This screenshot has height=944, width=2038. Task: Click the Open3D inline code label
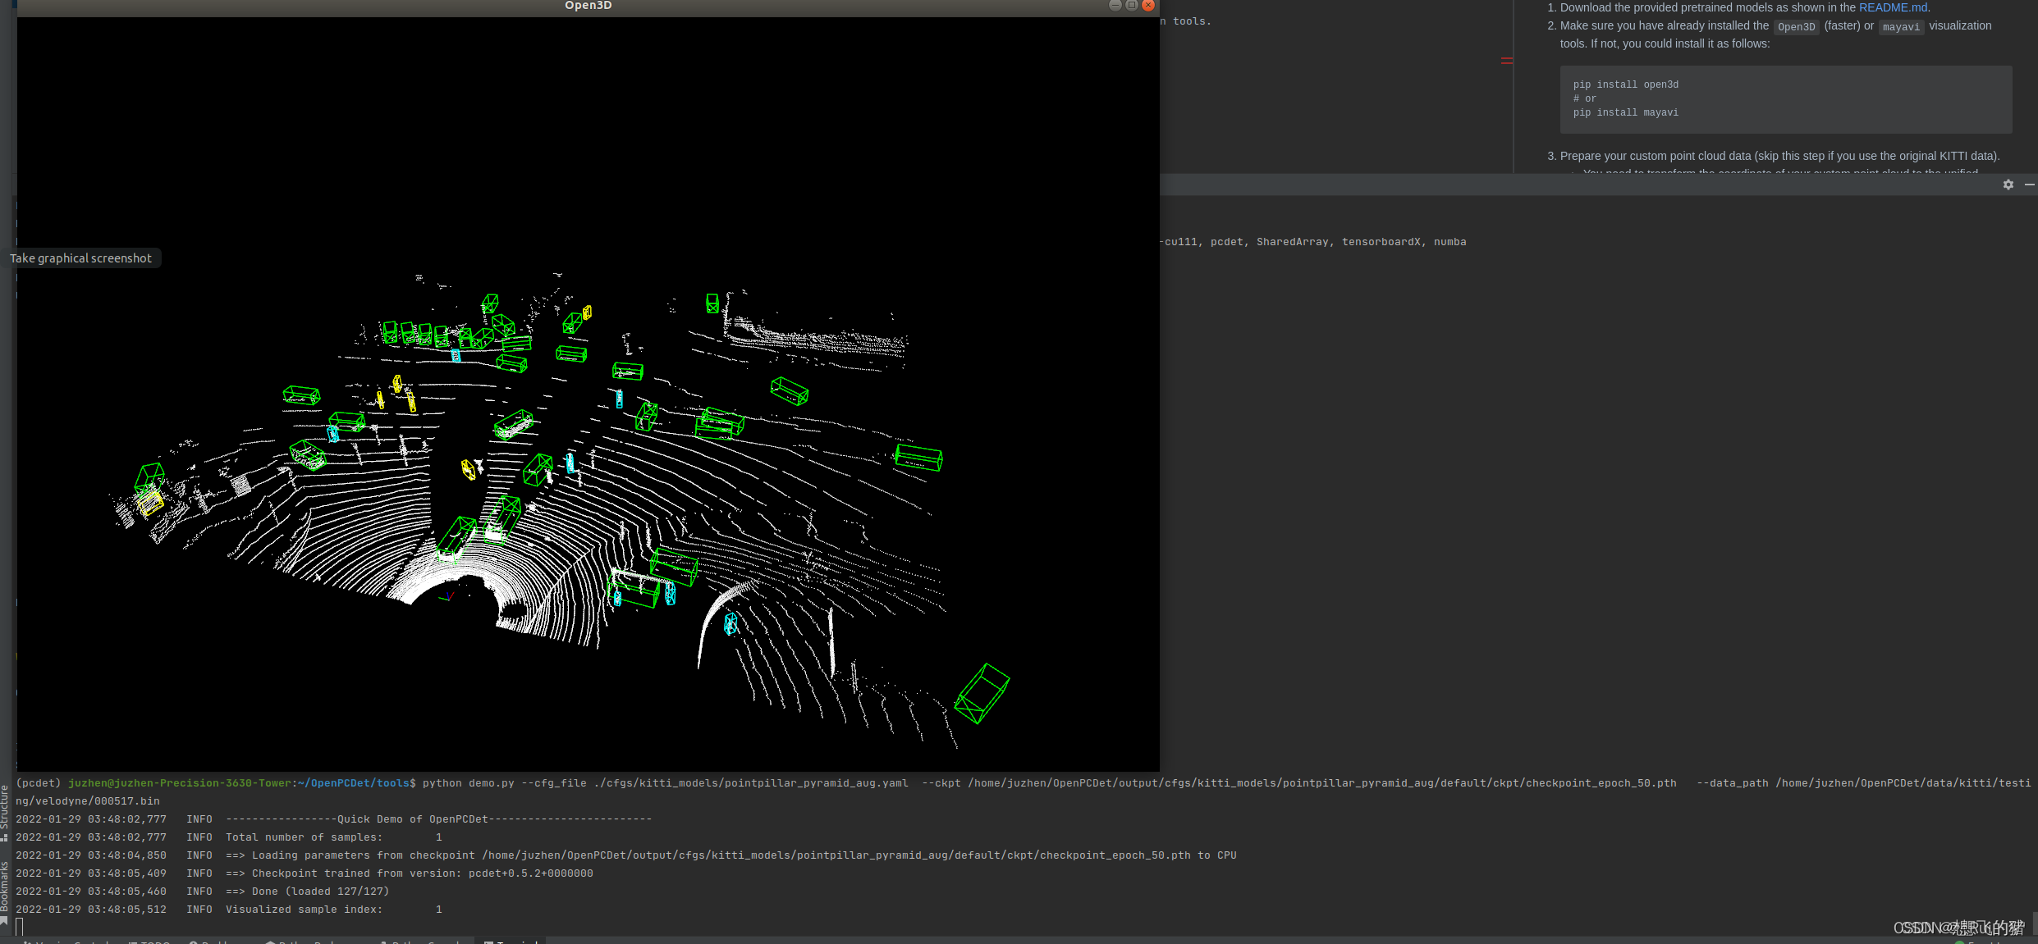point(1796,27)
